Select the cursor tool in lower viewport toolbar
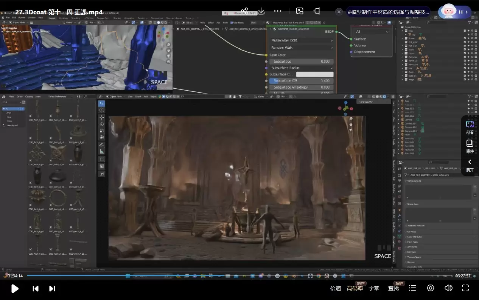 tap(102, 110)
